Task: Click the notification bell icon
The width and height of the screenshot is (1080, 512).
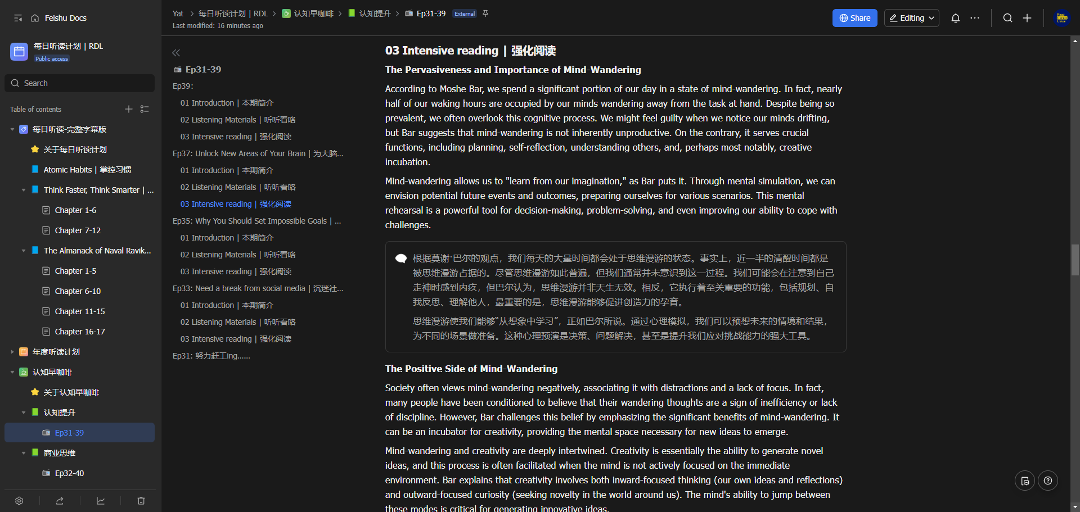Action: click(955, 18)
